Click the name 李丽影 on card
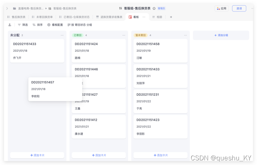 (x=141, y=134)
